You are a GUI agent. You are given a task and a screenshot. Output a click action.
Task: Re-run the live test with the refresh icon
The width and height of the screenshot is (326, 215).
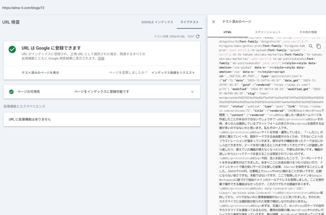pyautogui.click(x=198, y=37)
